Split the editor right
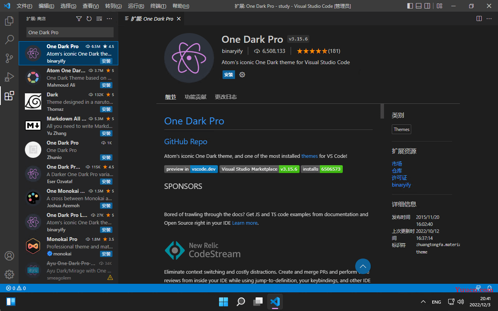The image size is (498, 311). pyautogui.click(x=479, y=19)
